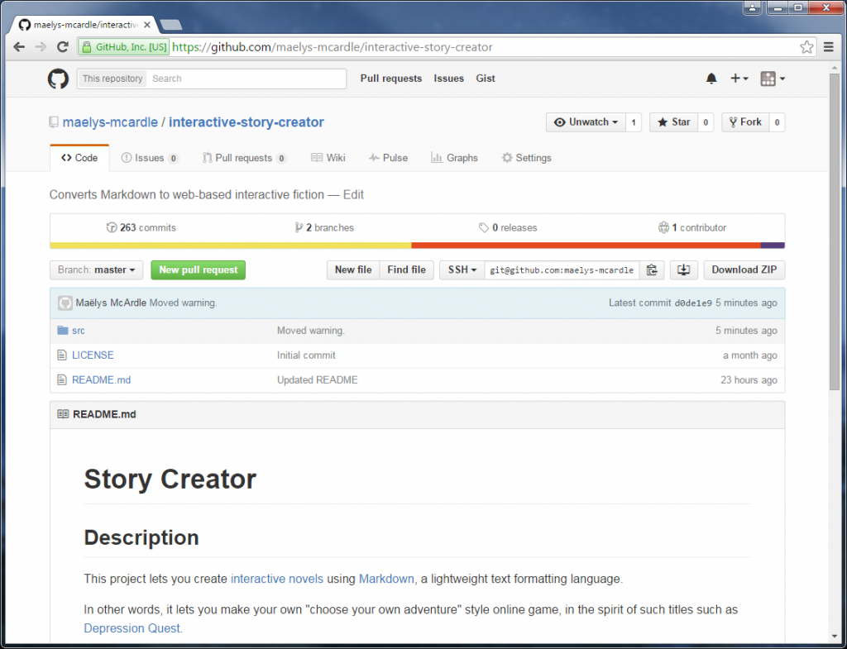Click the README.md file icon in list
This screenshot has width=847, height=649.
click(62, 380)
